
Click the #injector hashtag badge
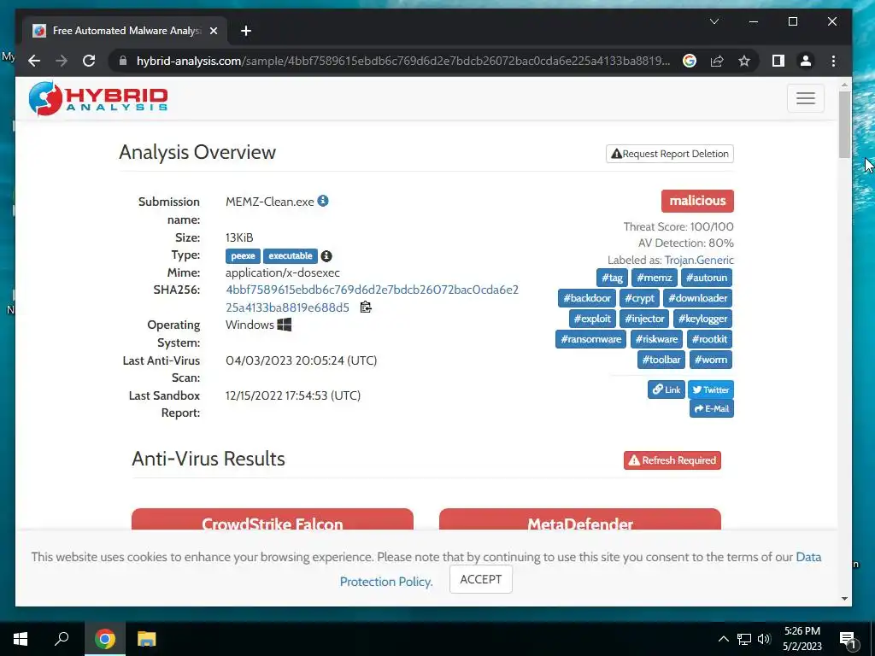(x=644, y=319)
